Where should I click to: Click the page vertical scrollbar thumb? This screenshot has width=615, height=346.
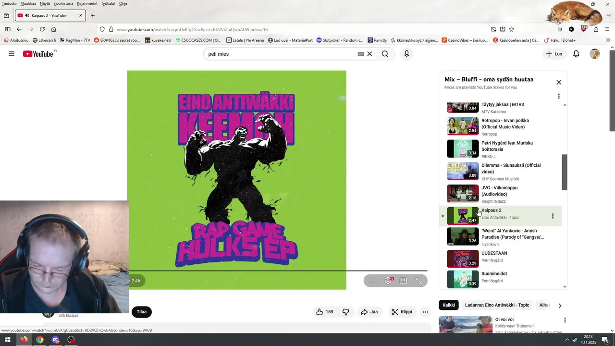click(612, 91)
